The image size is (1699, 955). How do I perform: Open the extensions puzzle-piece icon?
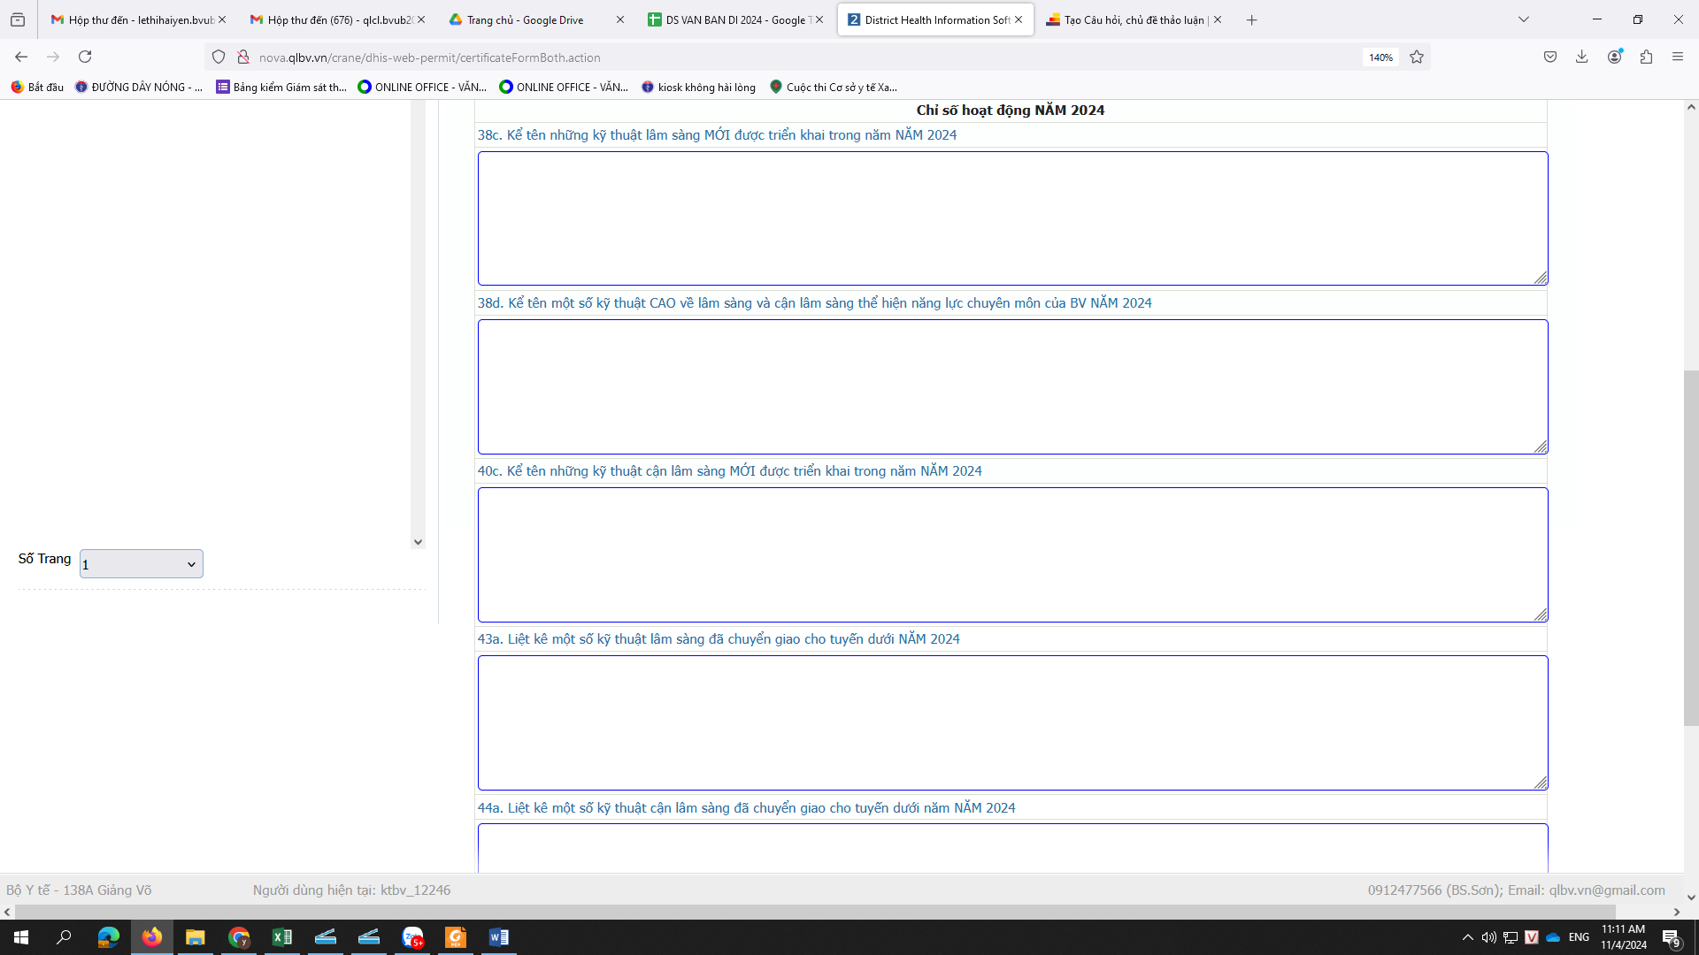[1646, 57]
